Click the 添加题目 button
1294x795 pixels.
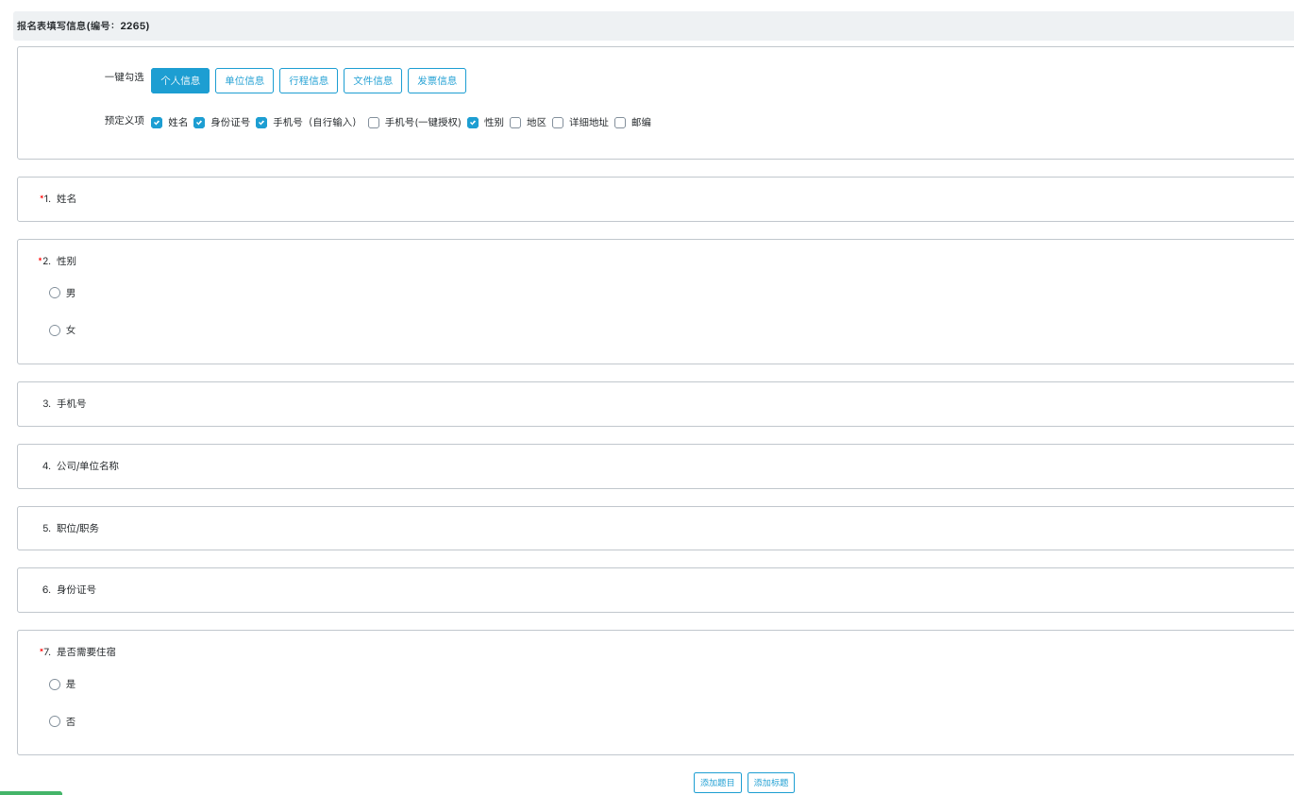point(717,783)
